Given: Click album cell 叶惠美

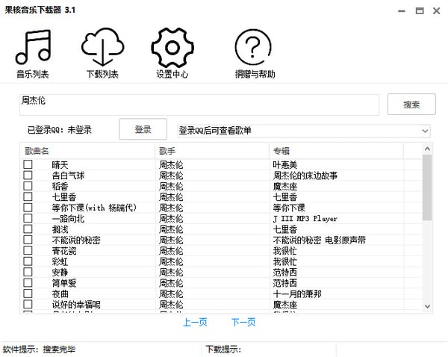Looking at the screenshot, I should (x=285, y=165).
